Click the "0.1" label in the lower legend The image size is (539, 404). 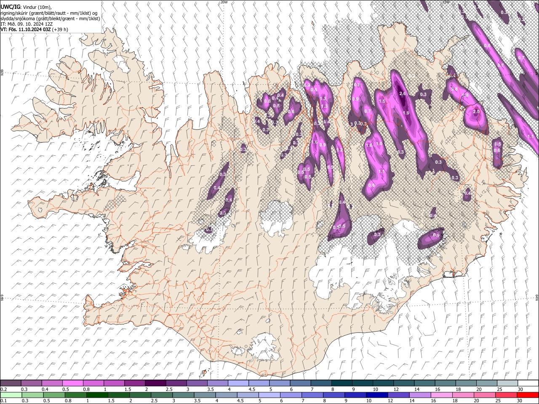pos(3,401)
